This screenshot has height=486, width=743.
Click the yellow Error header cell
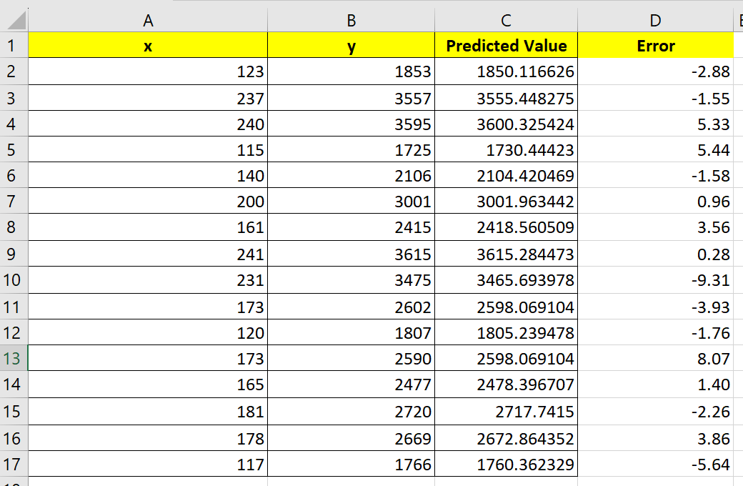655,45
